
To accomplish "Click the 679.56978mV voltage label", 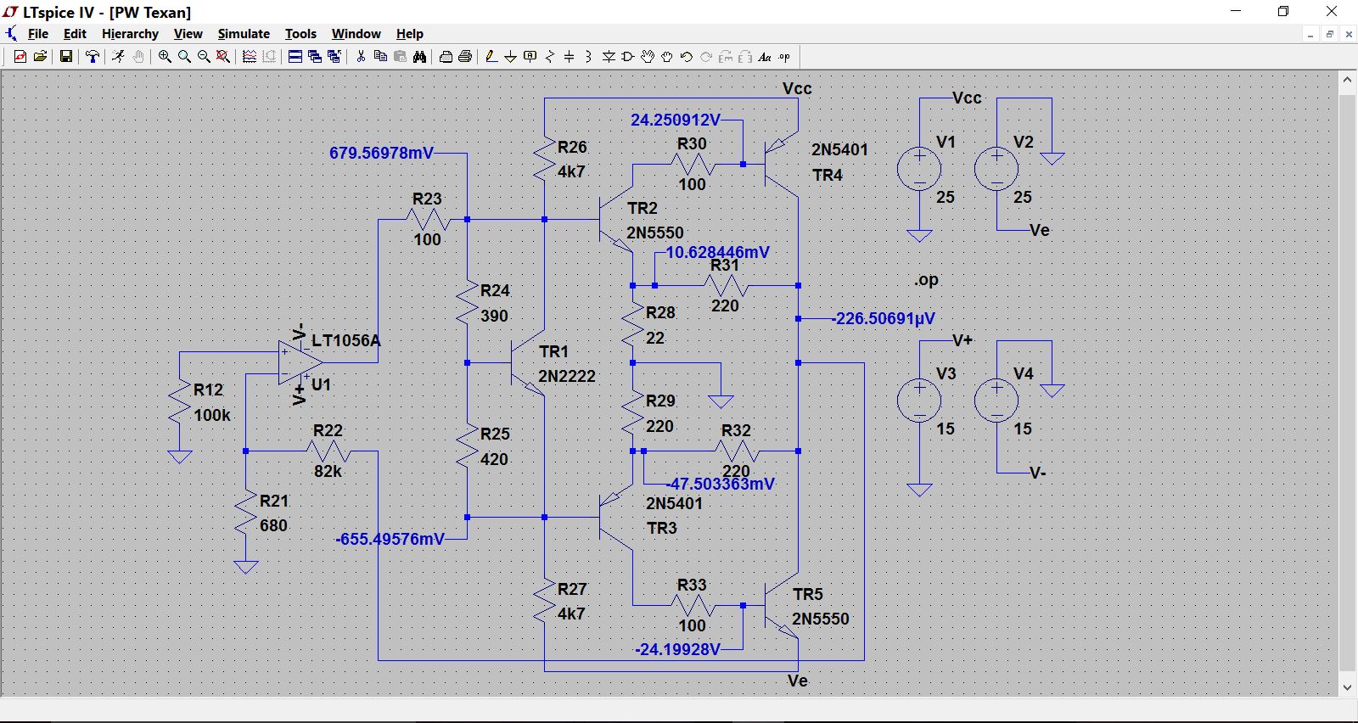I will point(381,153).
